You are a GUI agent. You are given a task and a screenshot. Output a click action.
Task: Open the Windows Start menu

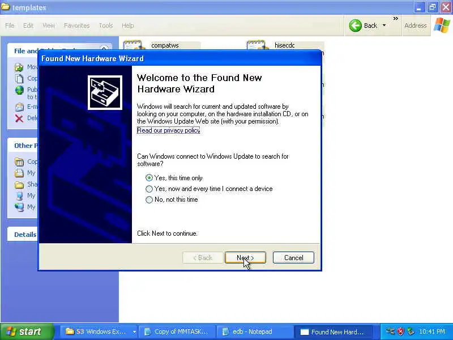[x=27, y=331]
